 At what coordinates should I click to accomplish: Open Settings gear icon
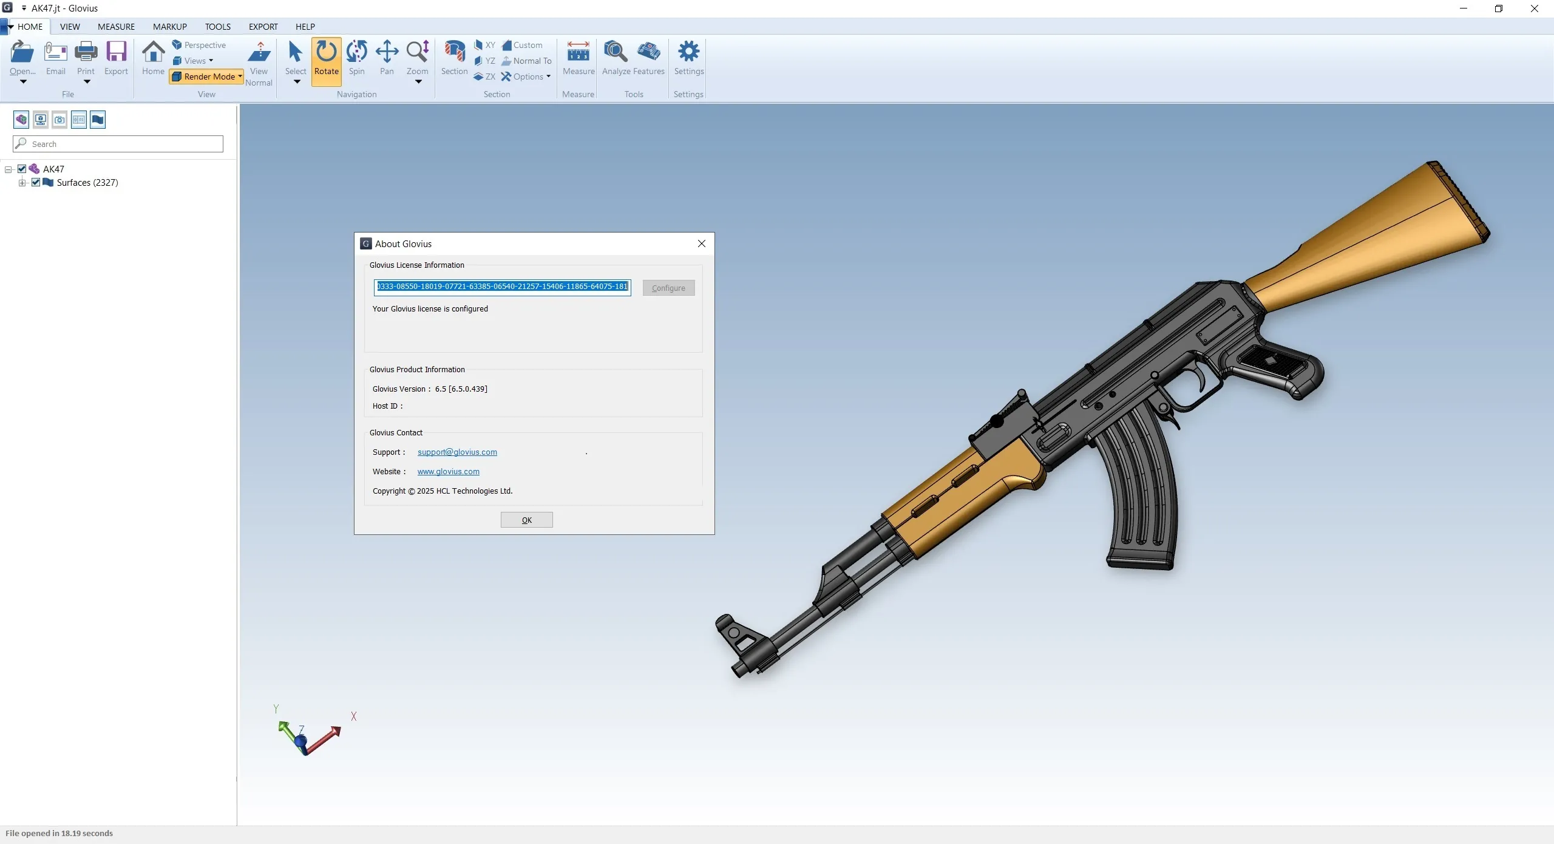coord(689,52)
